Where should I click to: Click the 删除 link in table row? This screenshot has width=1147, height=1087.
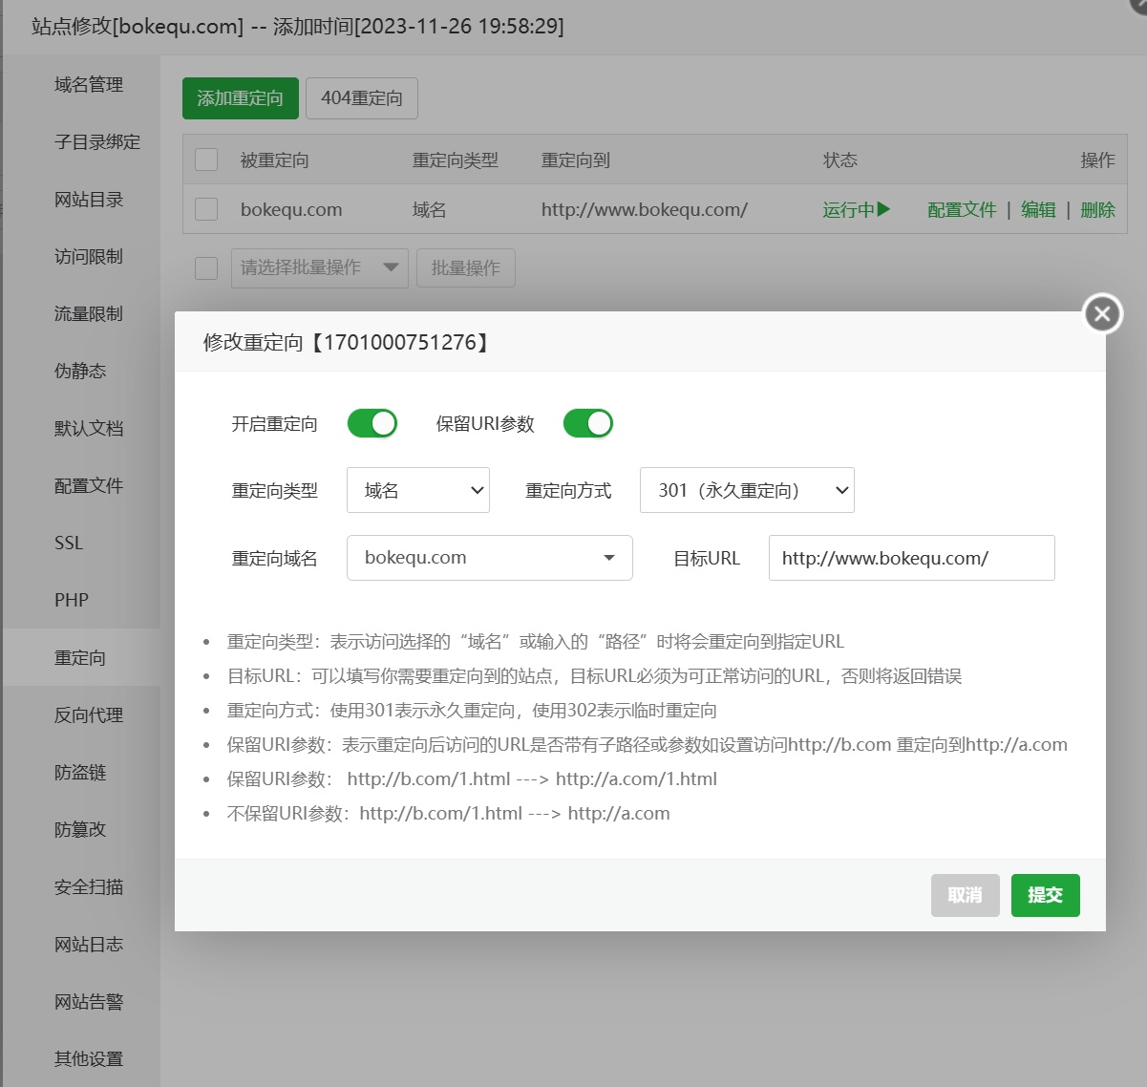point(1097,209)
